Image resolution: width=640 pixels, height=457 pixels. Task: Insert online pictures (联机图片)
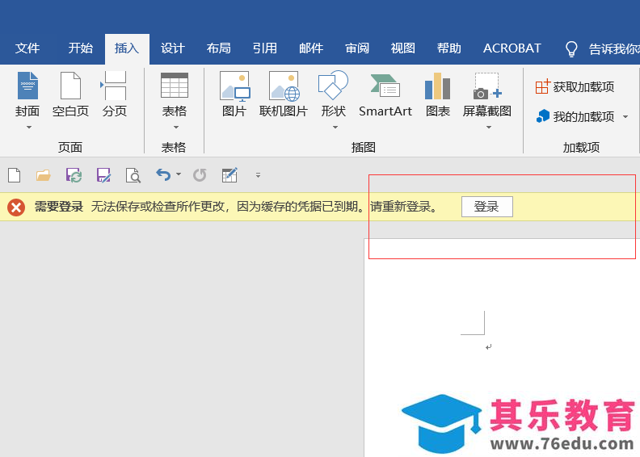tap(284, 94)
